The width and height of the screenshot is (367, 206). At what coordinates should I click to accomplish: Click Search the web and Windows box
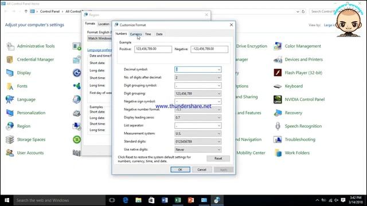pos(60,200)
